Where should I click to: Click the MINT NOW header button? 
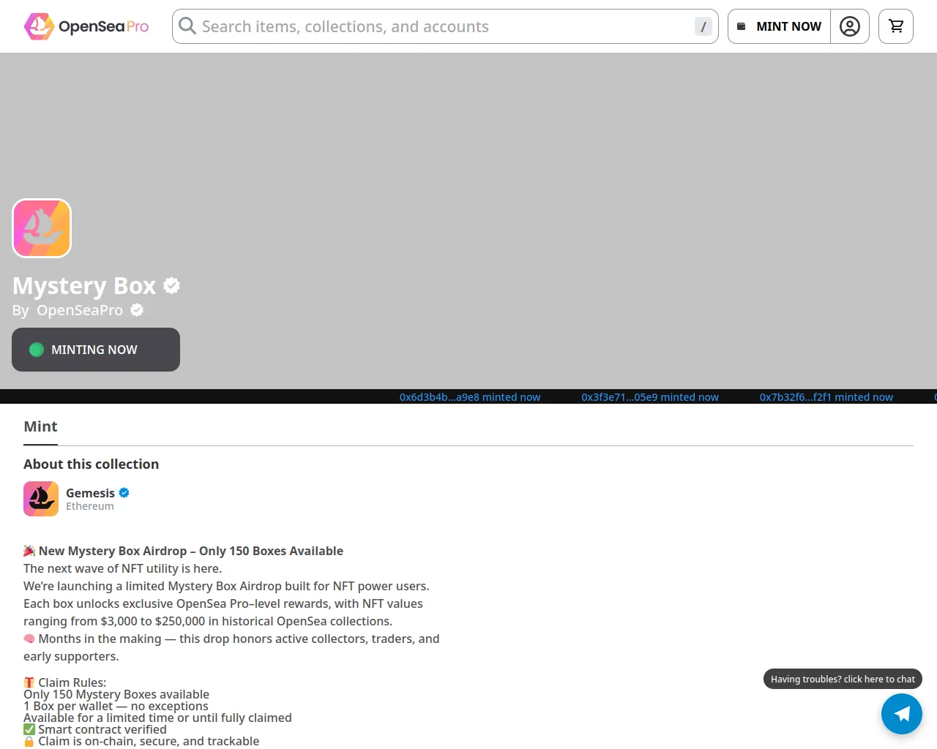[x=780, y=26]
